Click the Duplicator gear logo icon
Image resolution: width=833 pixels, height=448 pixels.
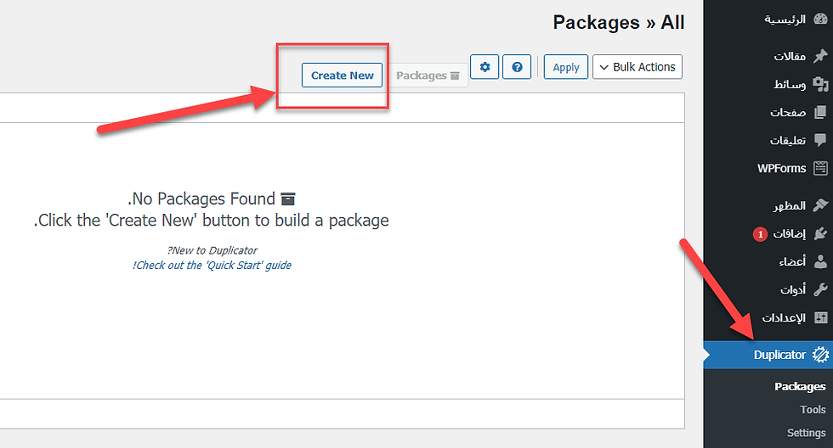click(x=820, y=355)
